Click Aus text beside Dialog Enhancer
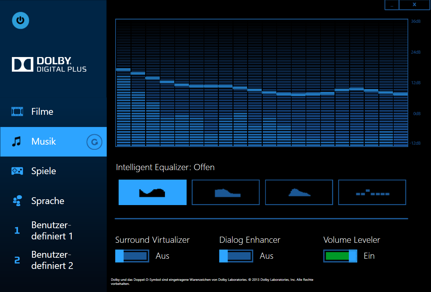Screen dimensions: 431x292 (x=266, y=256)
